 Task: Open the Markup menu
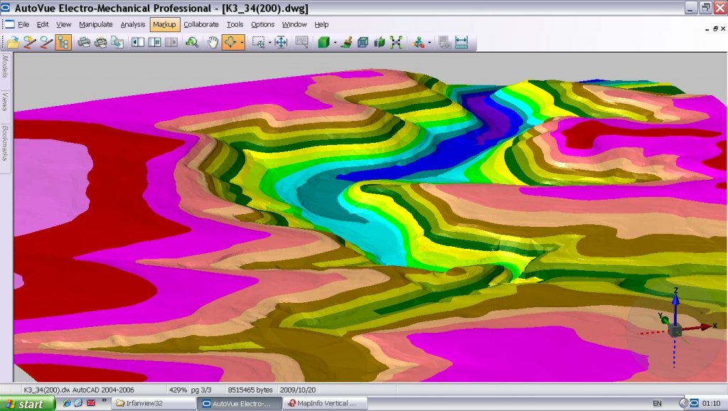tap(164, 24)
